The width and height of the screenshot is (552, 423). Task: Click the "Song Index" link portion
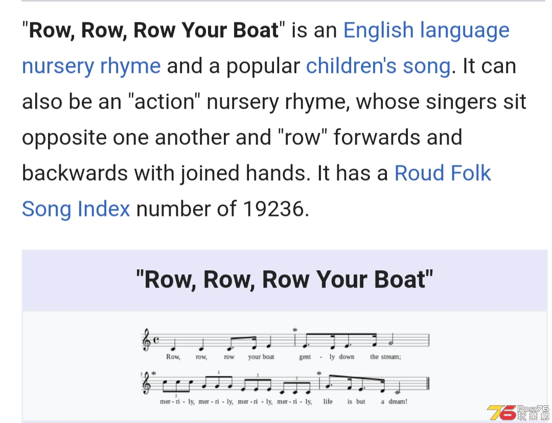point(76,209)
